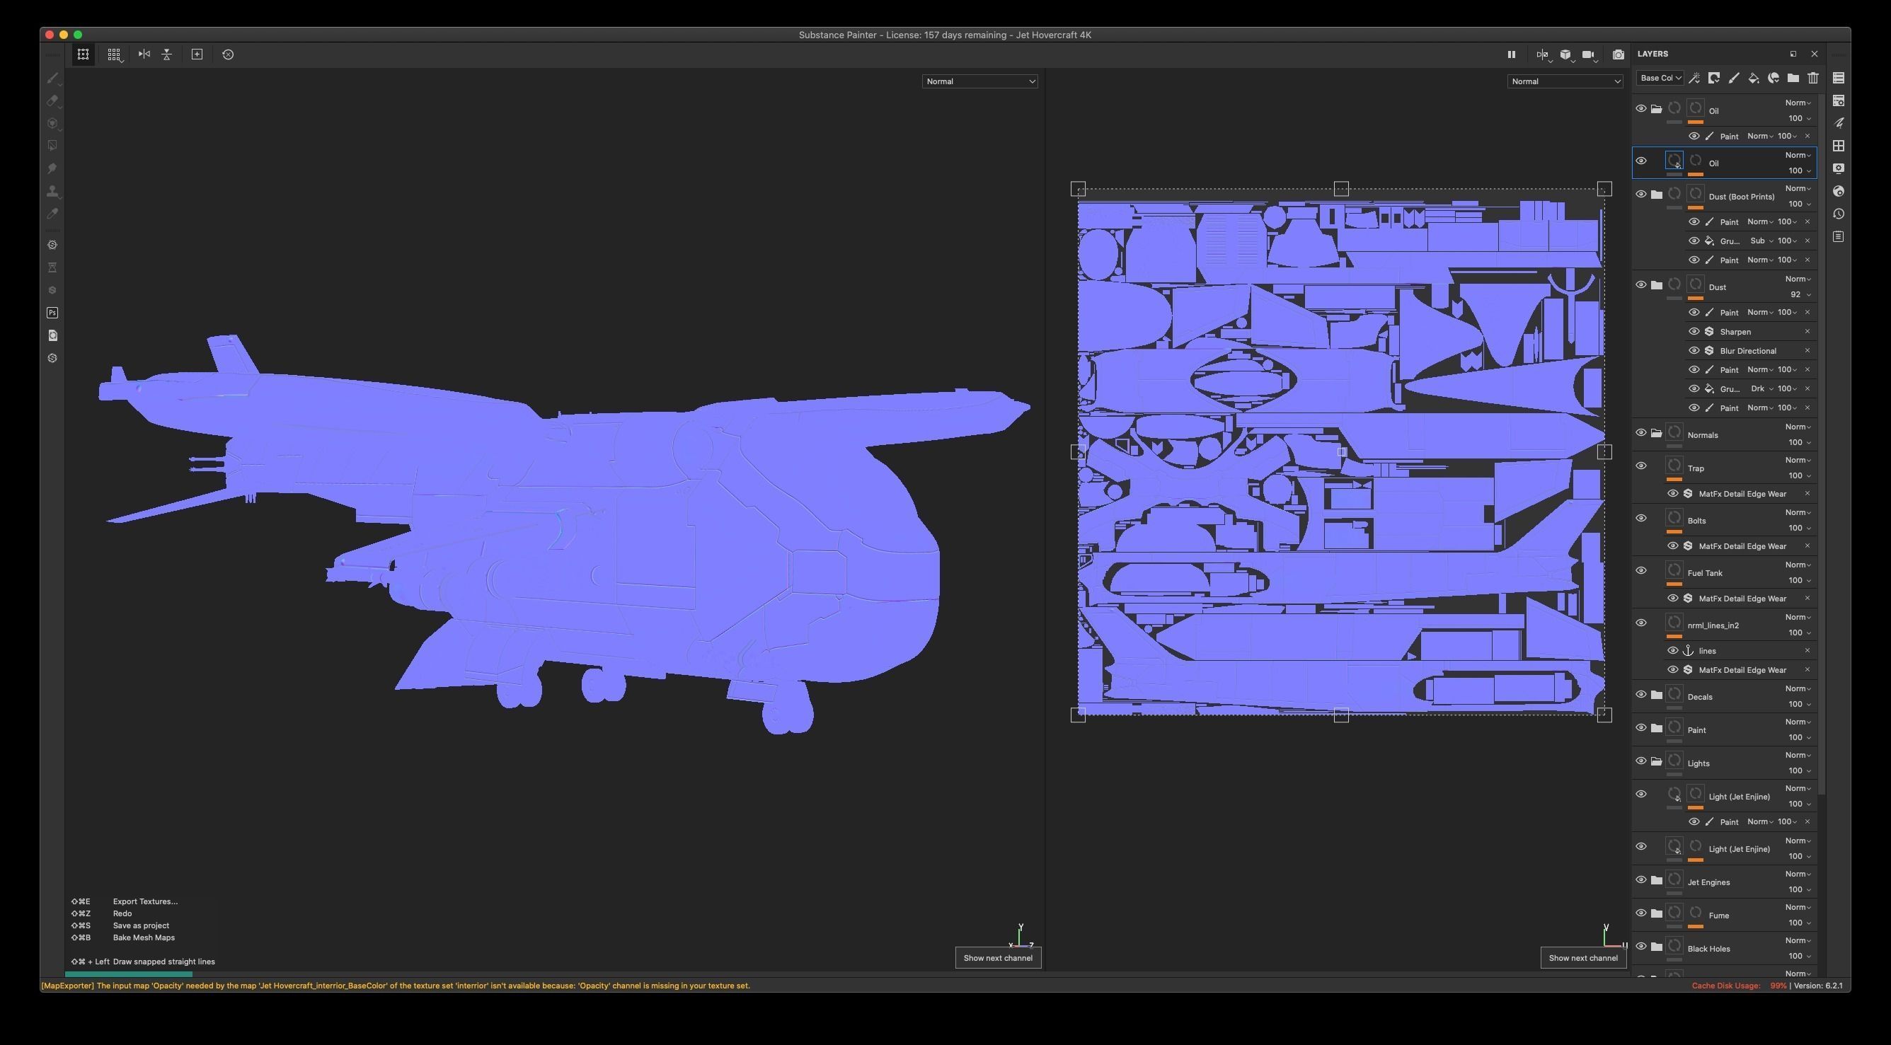This screenshot has height=1045, width=1891.
Task: Open the camera screenshot icon in viewport toolbar
Action: 1618,54
